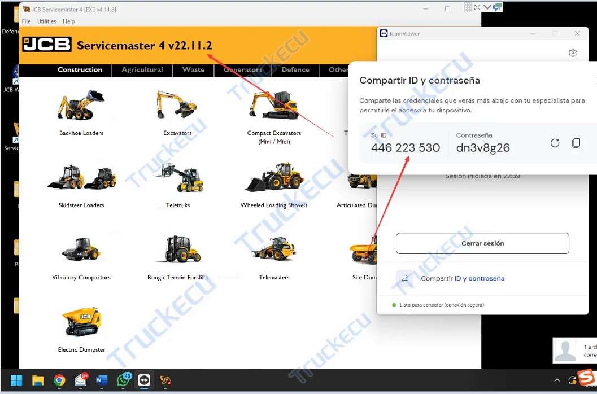Open the Utilities menu
Viewport: 597px width, 394px height.
(x=46, y=21)
